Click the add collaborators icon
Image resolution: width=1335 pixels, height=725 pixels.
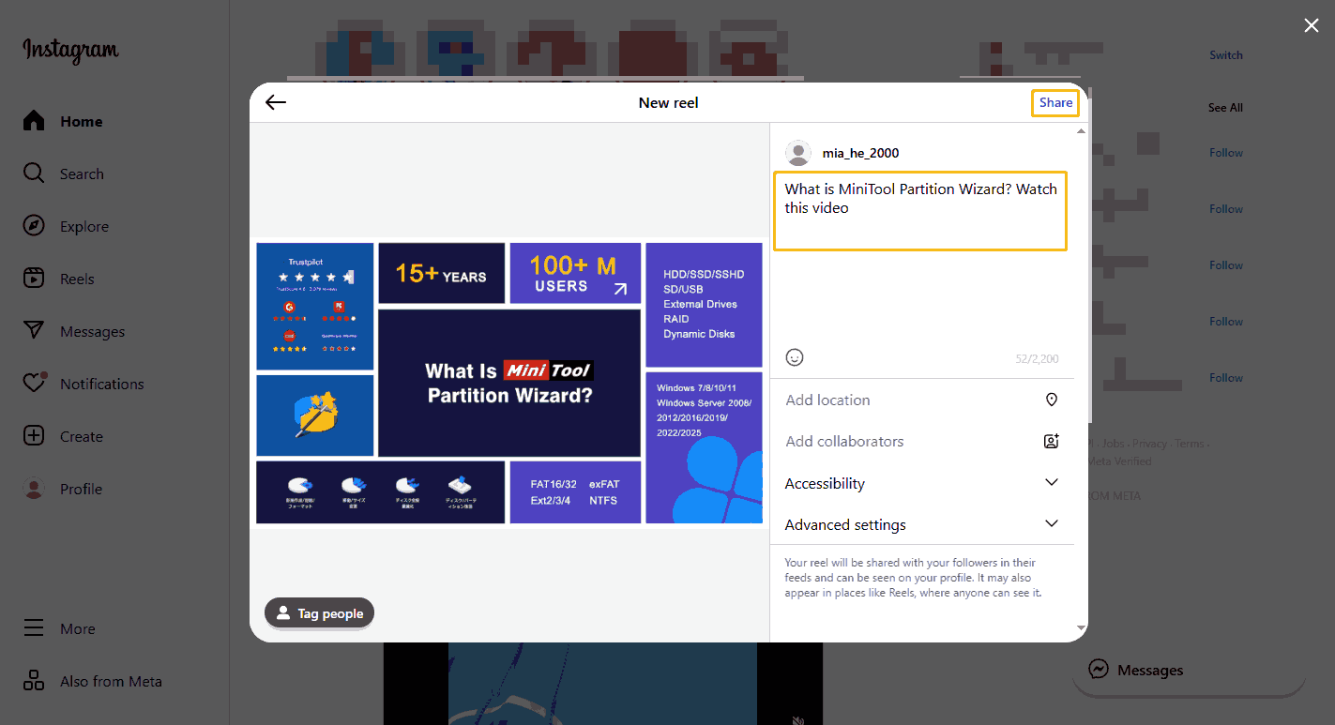tap(1052, 441)
